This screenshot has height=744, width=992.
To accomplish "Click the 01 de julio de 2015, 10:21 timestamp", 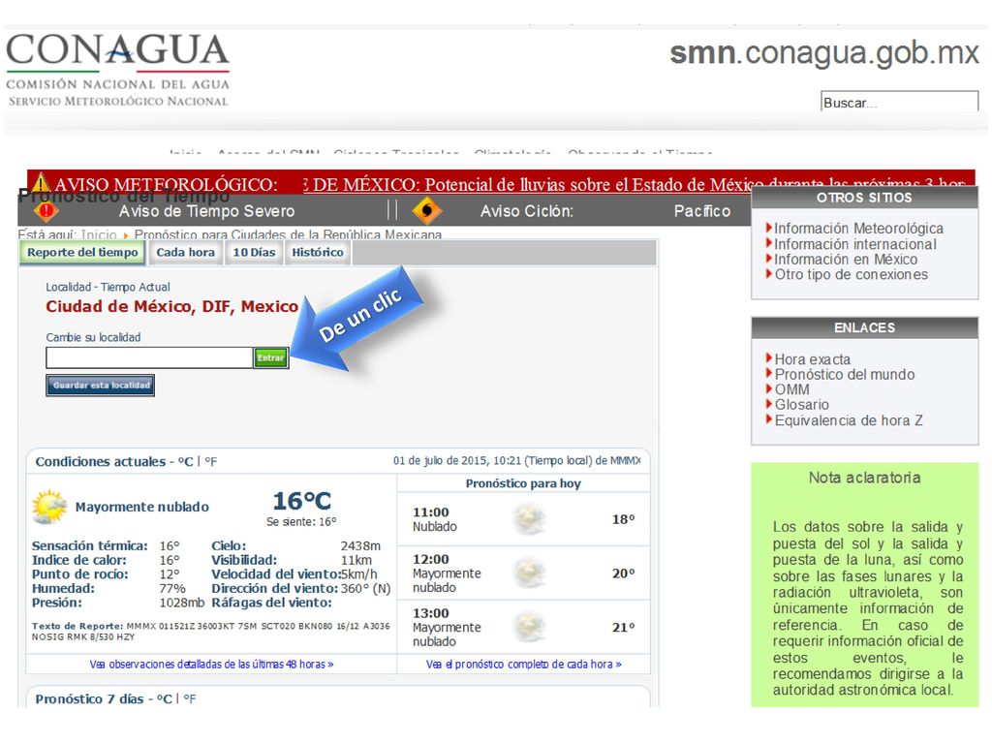I will pyautogui.click(x=517, y=460).
